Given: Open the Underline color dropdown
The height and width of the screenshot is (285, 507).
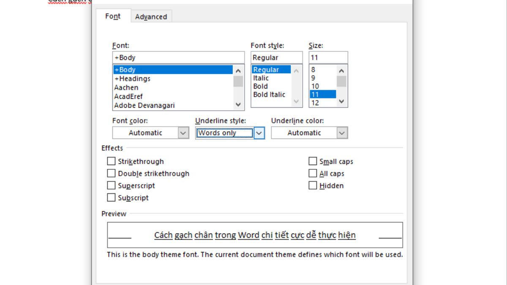Looking at the screenshot, I should point(342,133).
